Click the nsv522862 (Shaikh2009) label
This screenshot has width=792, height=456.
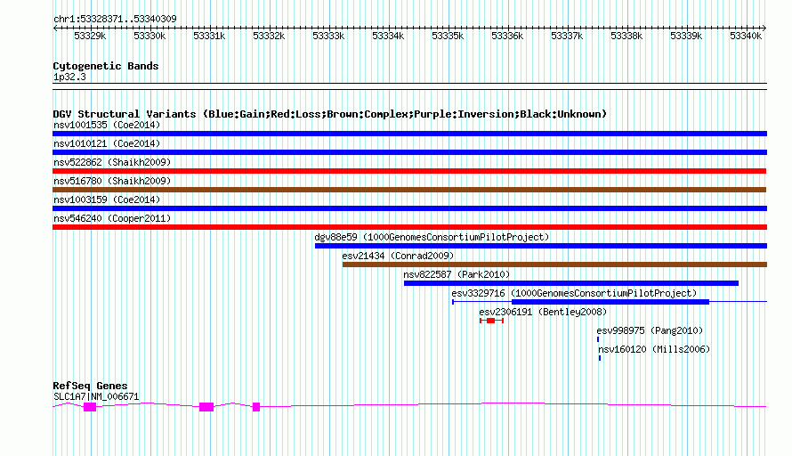coord(112,162)
